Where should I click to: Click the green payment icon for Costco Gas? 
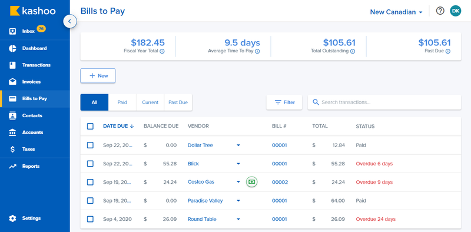[252, 182]
